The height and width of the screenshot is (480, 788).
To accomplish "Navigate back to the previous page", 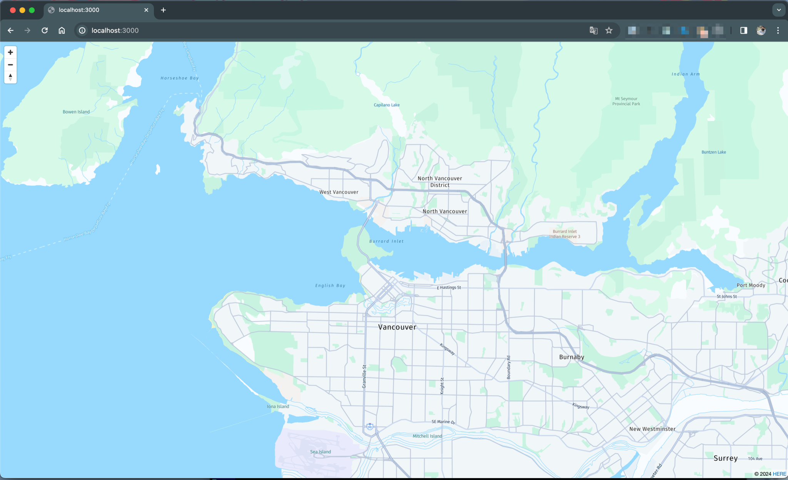I will pyautogui.click(x=10, y=30).
